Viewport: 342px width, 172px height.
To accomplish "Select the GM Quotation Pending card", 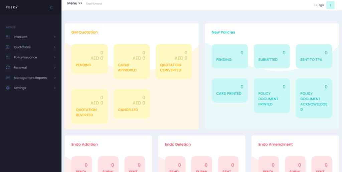I will 90,61.
